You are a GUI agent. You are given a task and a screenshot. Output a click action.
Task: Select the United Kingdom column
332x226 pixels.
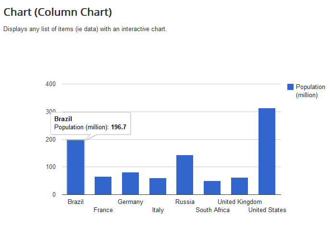pos(239,186)
